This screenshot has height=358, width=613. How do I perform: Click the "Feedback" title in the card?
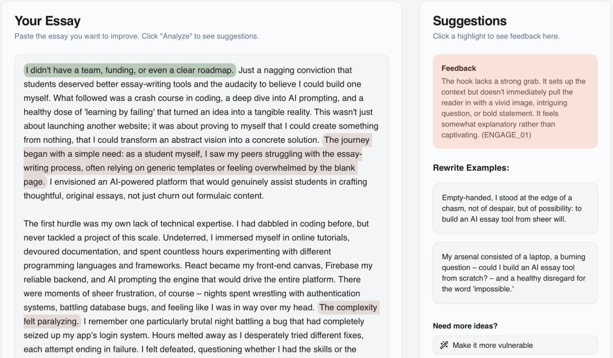459,68
